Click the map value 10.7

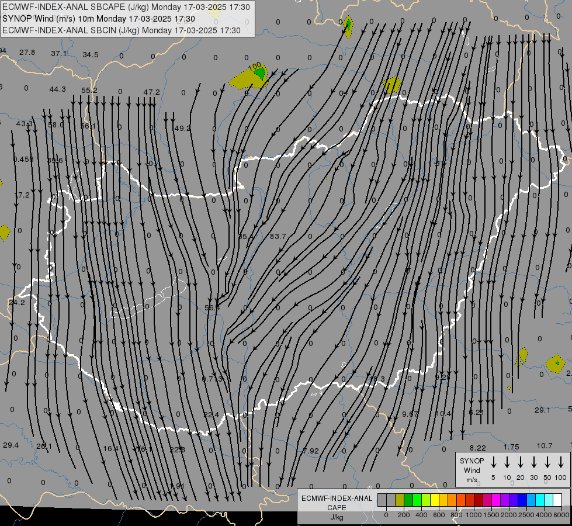coord(545,446)
